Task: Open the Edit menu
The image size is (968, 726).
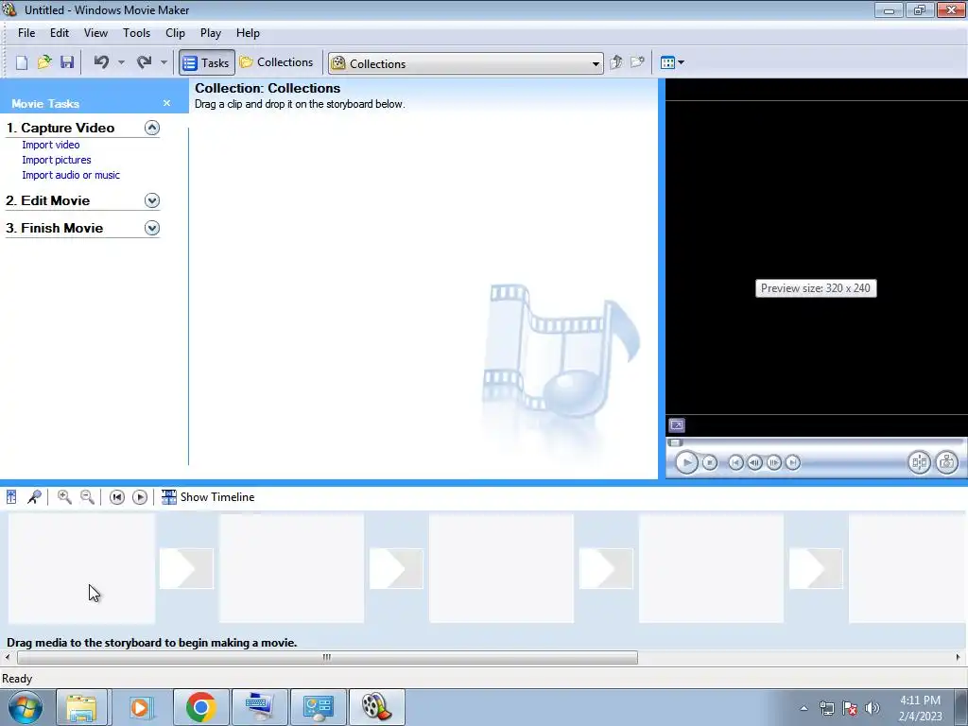Action: pos(60,33)
